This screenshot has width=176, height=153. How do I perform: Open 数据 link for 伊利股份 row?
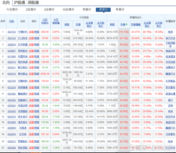pyautogui.click(x=37, y=51)
